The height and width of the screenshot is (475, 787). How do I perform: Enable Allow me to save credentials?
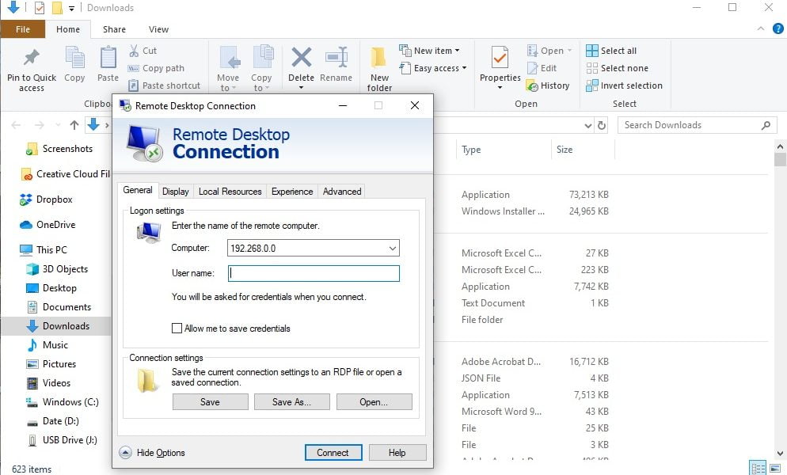(176, 327)
